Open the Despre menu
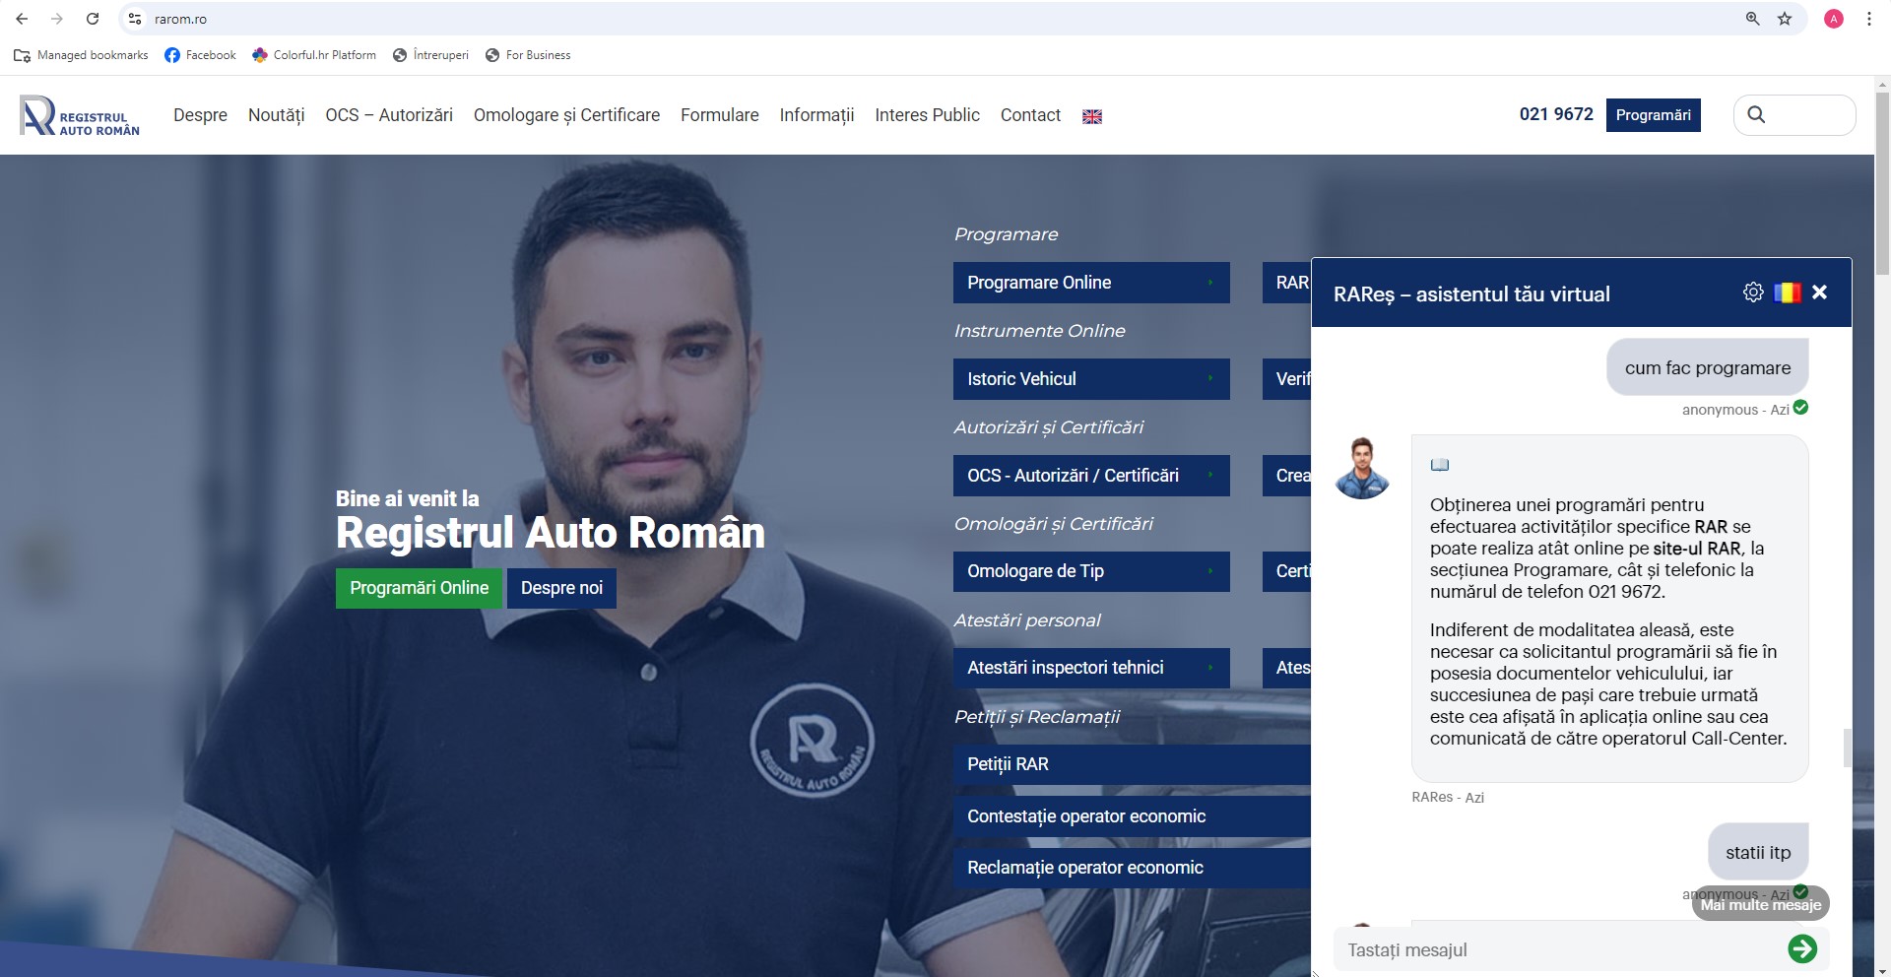This screenshot has height=977, width=1891. (x=200, y=115)
